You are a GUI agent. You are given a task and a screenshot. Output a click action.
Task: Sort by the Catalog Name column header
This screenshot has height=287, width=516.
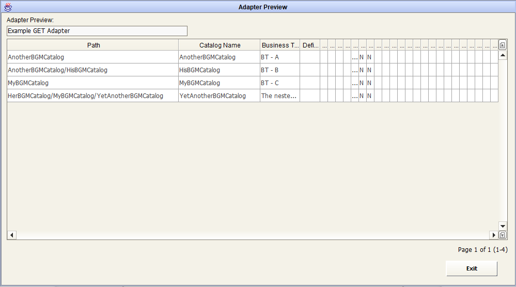219,45
